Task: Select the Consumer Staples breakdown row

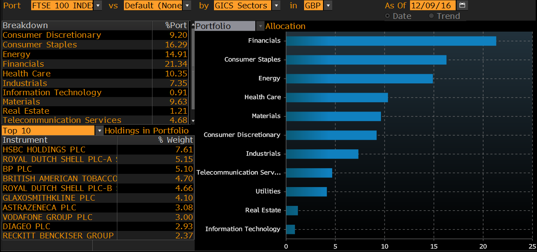Action: (95, 44)
